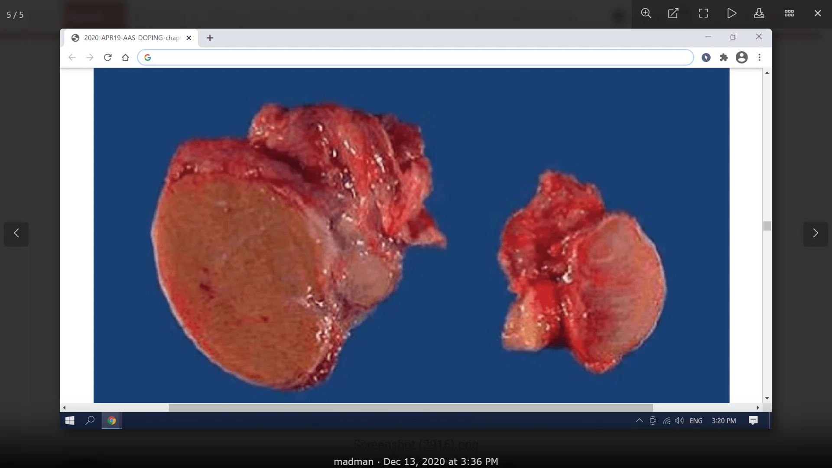Enter fullscreen mode in lightbox toolbar

(x=703, y=13)
